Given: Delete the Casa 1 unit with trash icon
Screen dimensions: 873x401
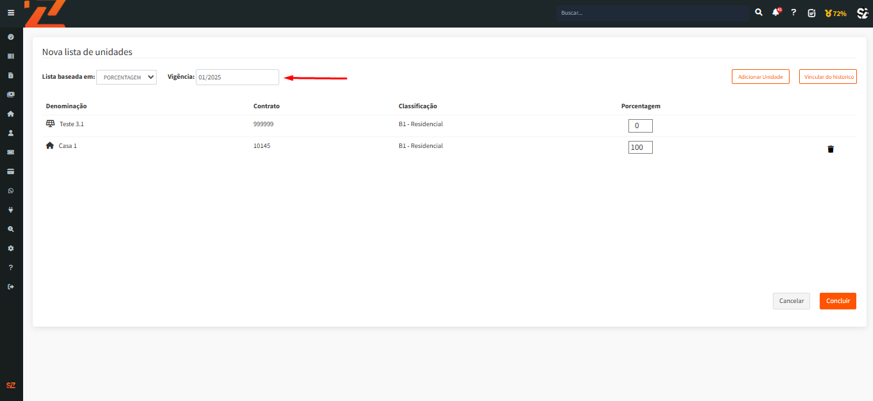Looking at the screenshot, I should [831, 149].
